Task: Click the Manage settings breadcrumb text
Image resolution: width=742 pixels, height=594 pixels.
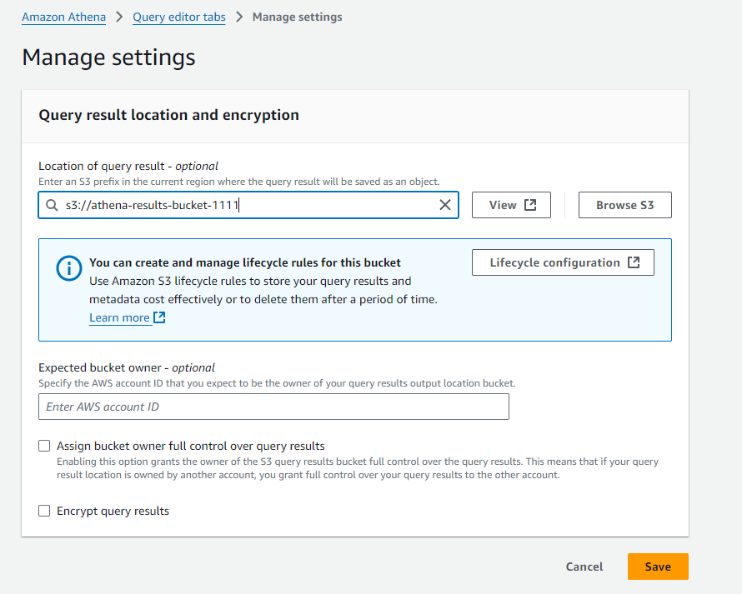Action: pyautogui.click(x=297, y=17)
